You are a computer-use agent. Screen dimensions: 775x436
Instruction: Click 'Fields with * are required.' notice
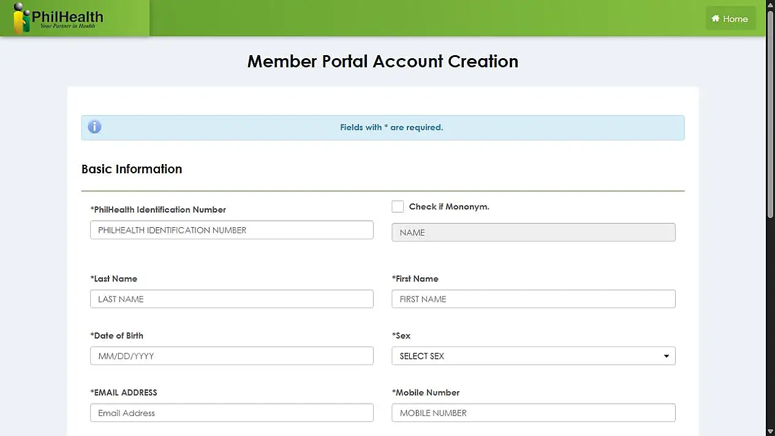(x=391, y=127)
